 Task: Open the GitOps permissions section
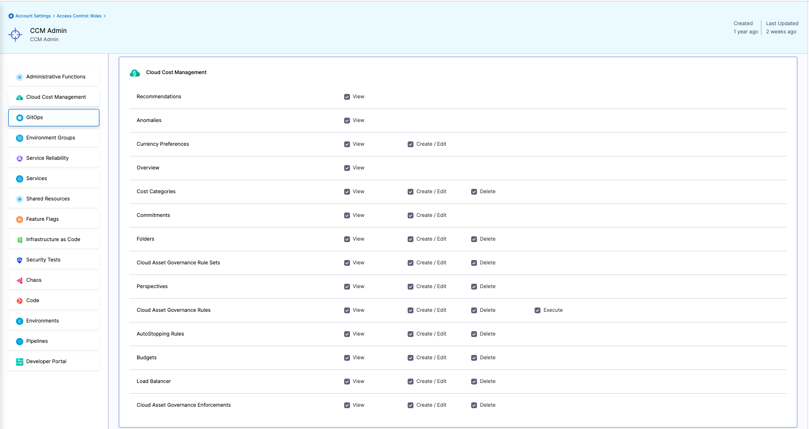[x=54, y=118]
